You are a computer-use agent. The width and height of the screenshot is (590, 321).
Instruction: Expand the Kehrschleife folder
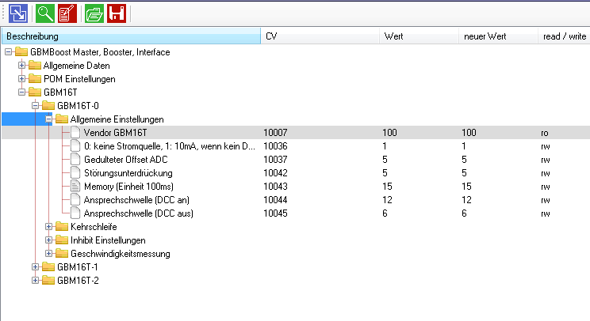click(48, 226)
